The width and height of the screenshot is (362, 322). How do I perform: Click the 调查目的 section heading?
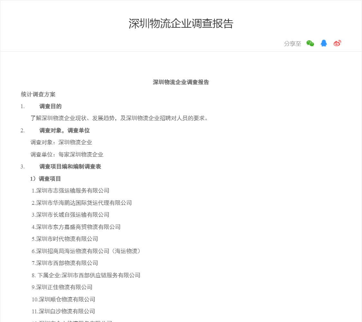coord(50,106)
